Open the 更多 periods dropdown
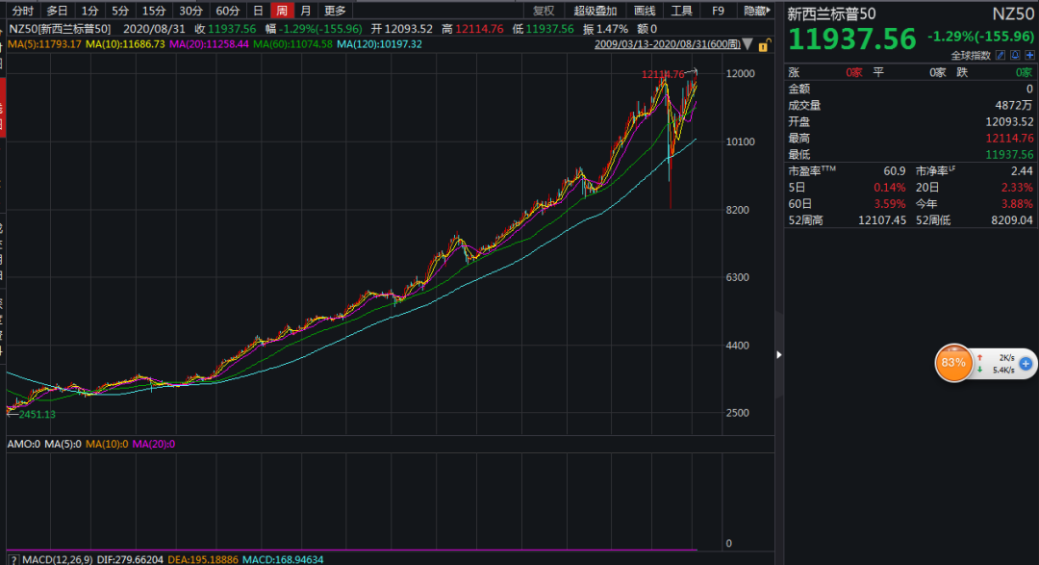This screenshot has height=565, width=1039. coord(335,11)
